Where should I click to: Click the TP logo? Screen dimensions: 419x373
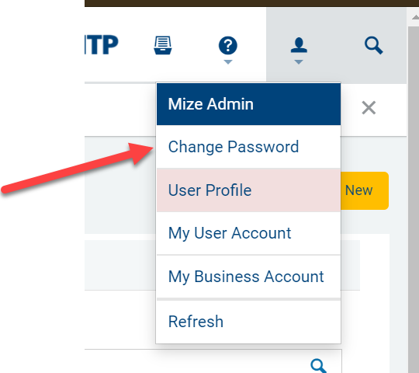tap(102, 45)
